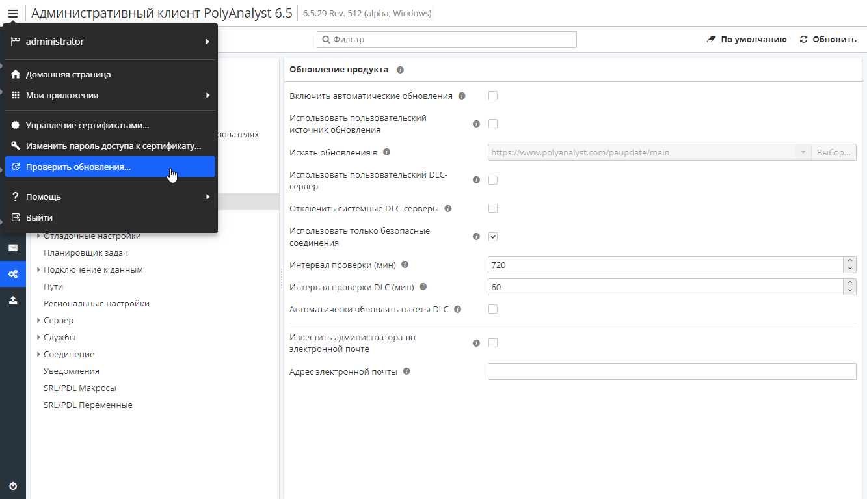Toggle Использовать пользовательский DLC-сервер checkbox

click(x=493, y=180)
